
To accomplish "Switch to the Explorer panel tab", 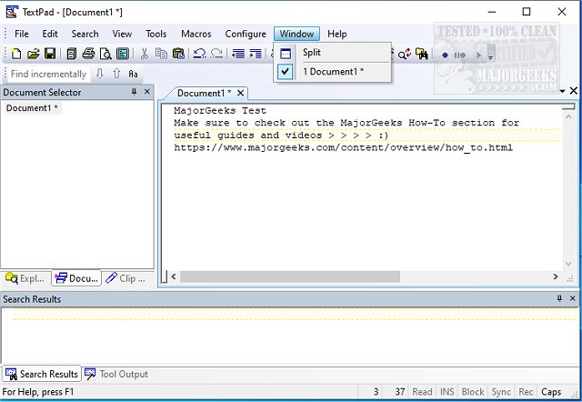I will click(25, 278).
